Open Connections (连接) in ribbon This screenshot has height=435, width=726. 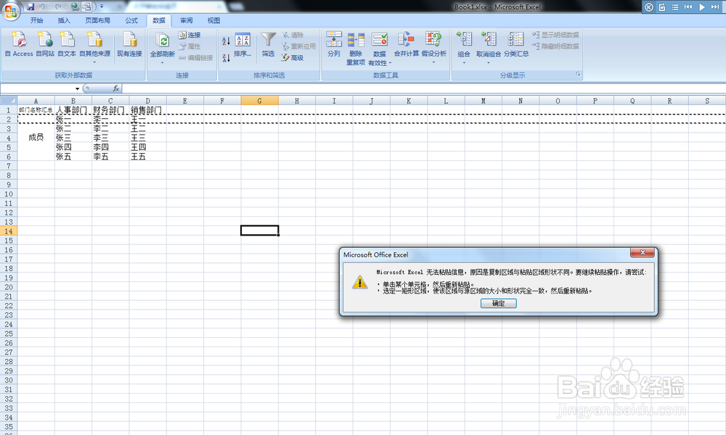pos(189,35)
